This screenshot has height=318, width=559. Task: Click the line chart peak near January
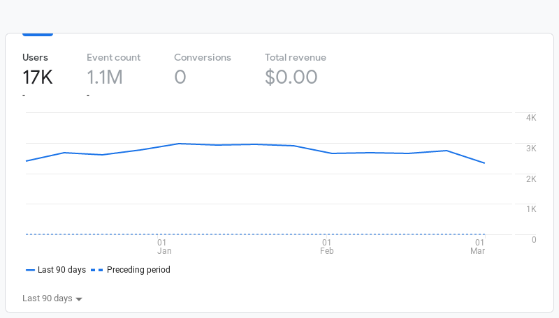[x=179, y=144]
